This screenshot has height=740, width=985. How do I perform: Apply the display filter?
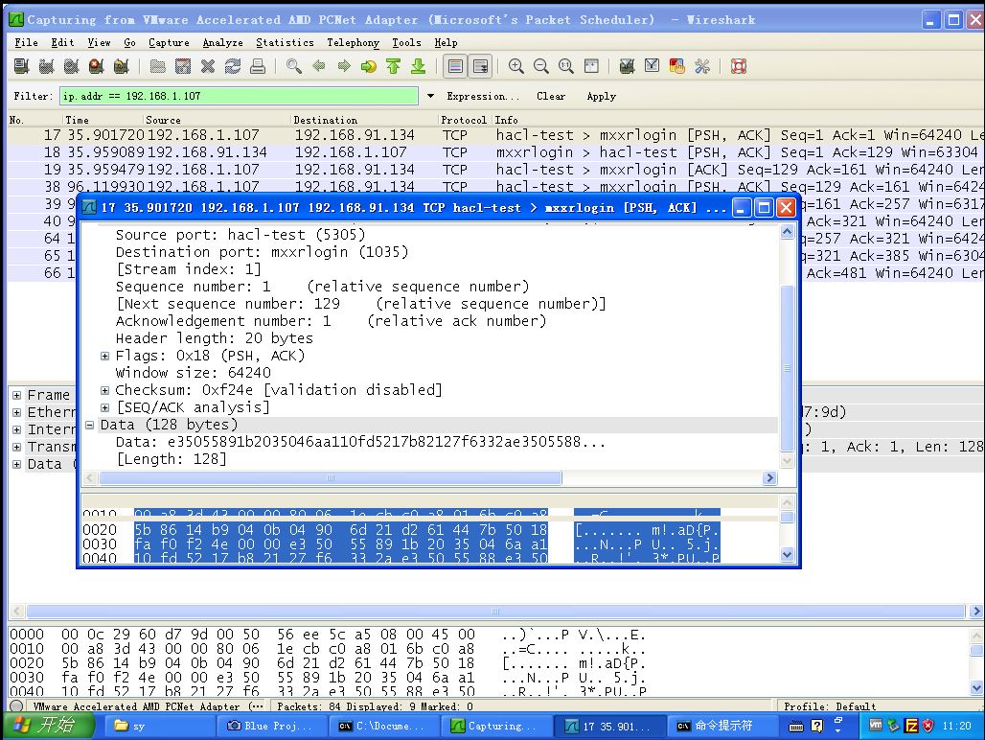(x=601, y=96)
